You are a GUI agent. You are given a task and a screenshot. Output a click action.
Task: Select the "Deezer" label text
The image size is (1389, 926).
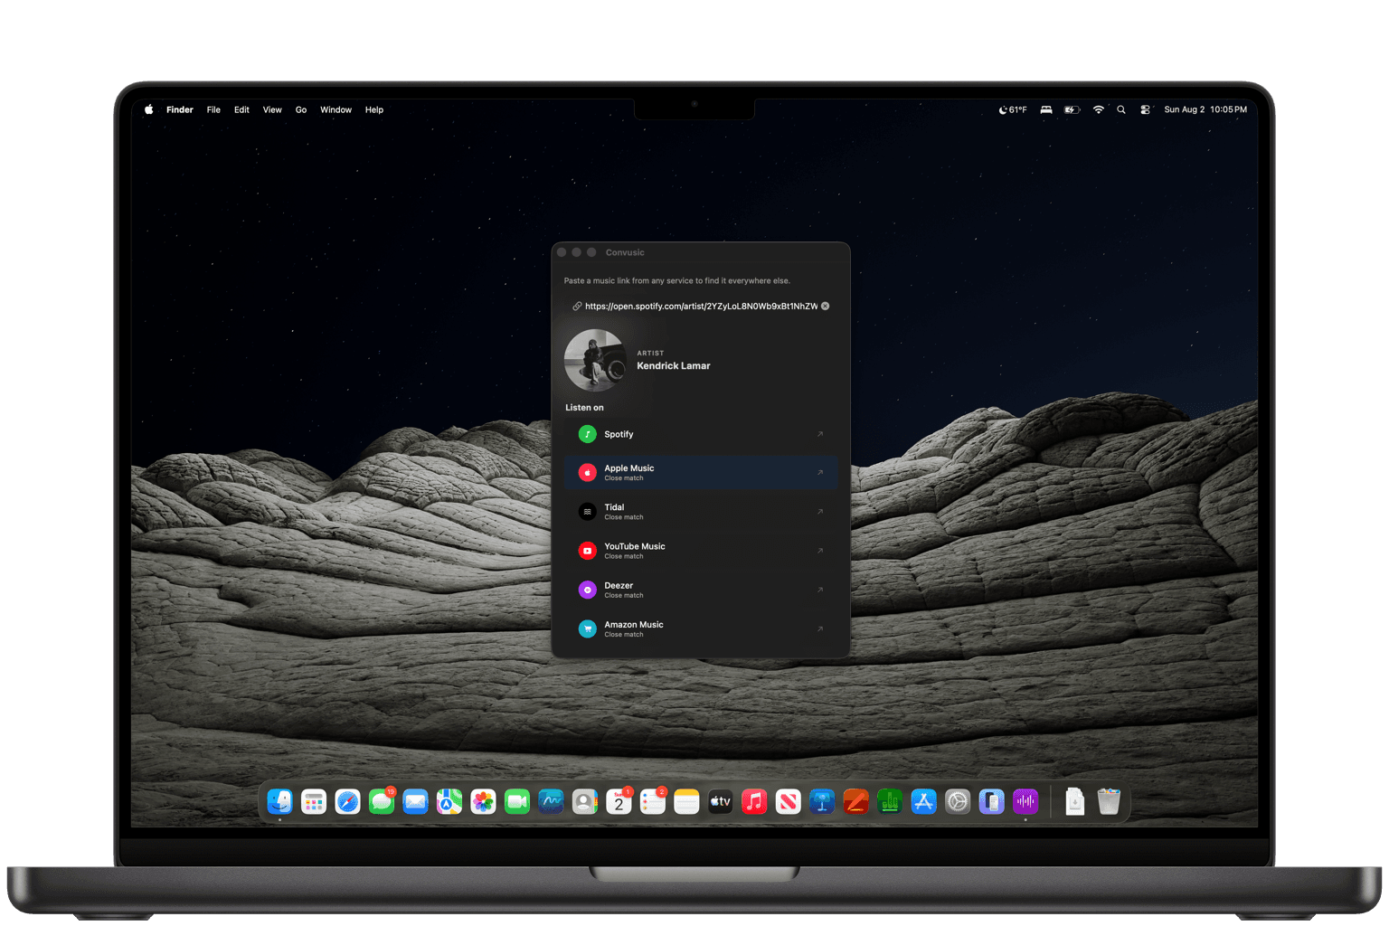pos(619,585)
